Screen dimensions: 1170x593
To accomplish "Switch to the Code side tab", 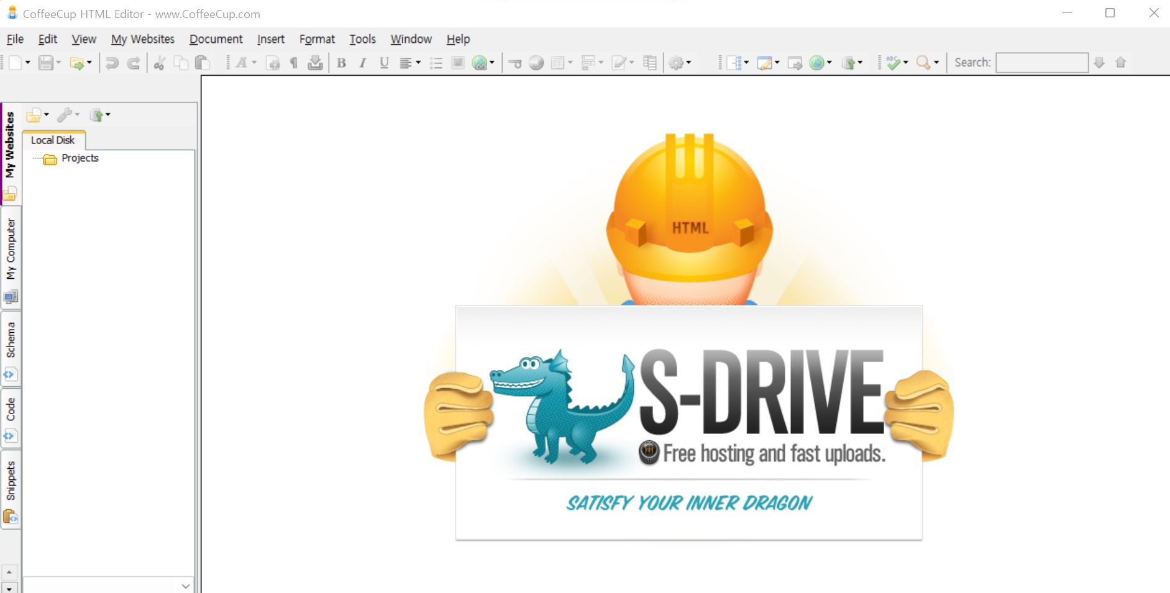I will 11,418.
